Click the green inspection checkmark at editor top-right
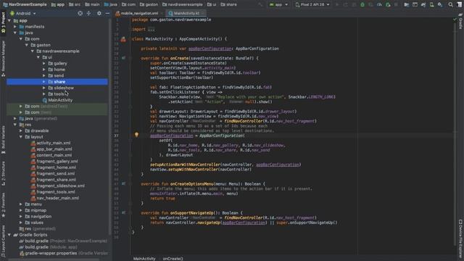Viewport: 464px width, 261px height. point(455,20)
